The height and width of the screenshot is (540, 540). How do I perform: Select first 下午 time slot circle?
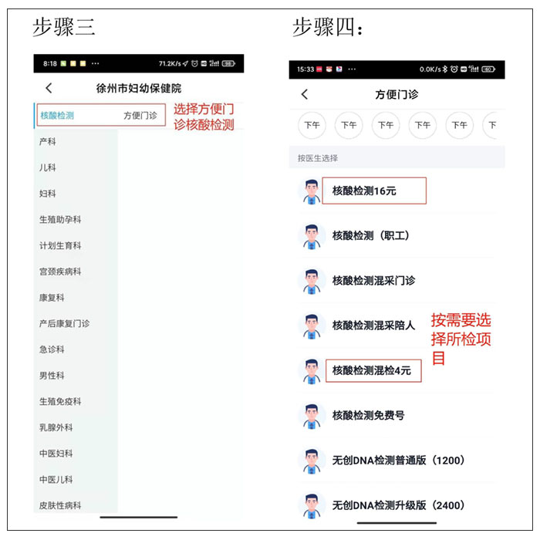(x=312, y=125)
